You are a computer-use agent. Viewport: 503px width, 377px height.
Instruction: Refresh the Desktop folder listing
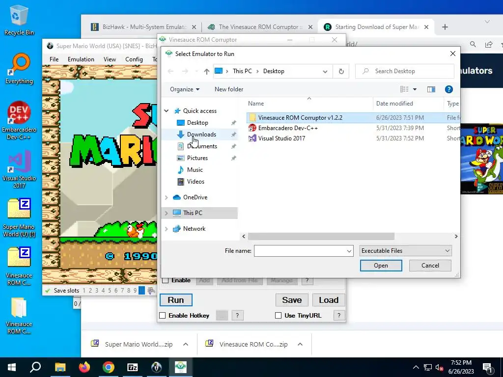click(341, 71)
